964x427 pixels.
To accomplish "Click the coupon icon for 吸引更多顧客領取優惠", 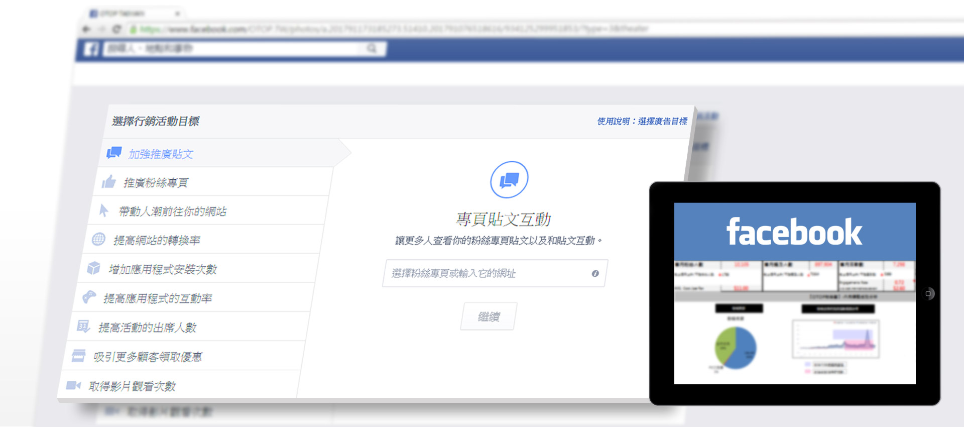I will tap(78, 356).
